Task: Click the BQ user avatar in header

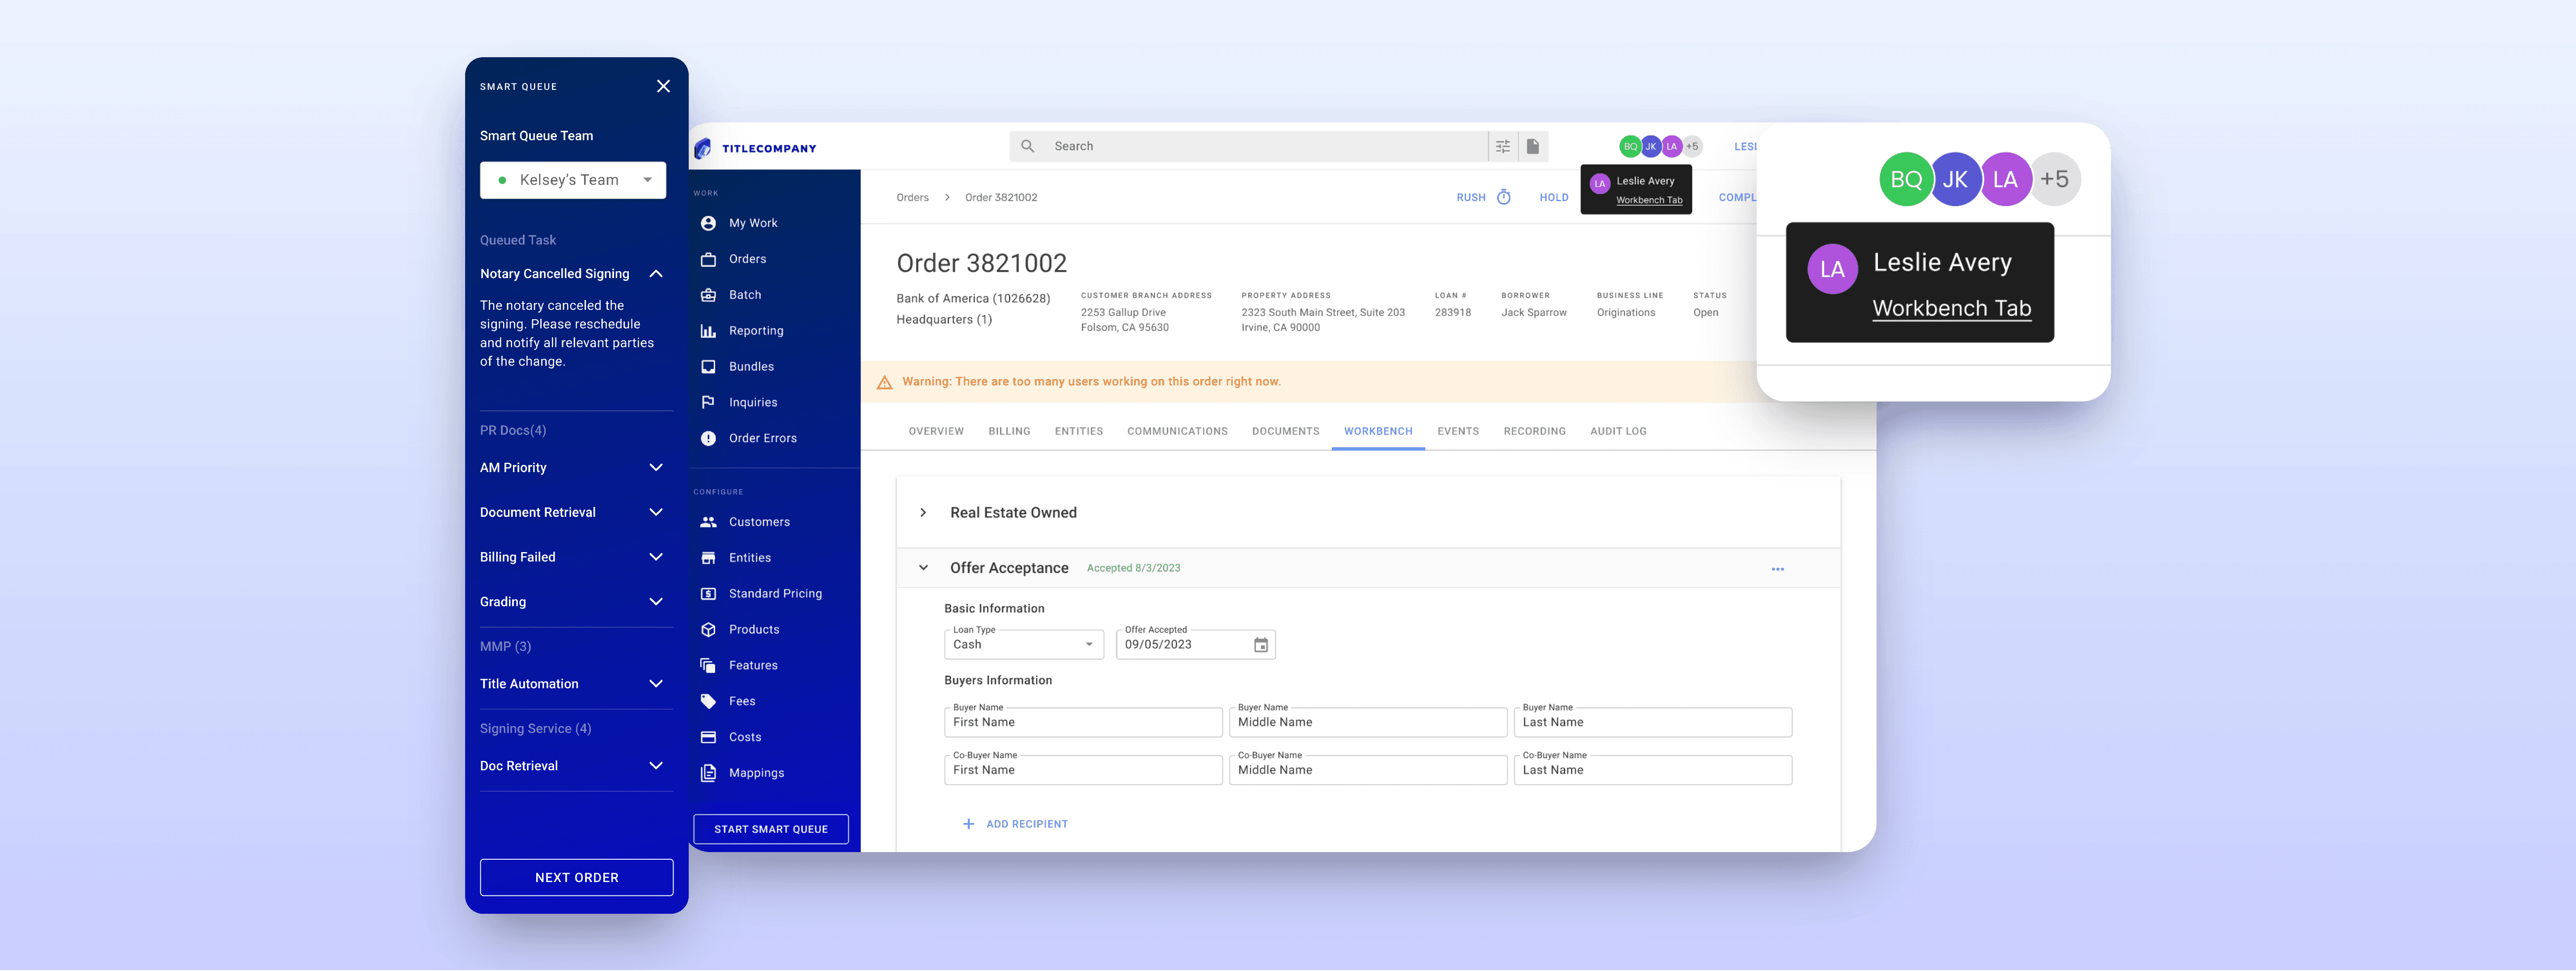Action: (1630, 146)
